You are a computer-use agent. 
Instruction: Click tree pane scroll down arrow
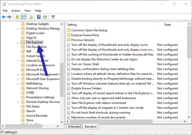point(62,122)
